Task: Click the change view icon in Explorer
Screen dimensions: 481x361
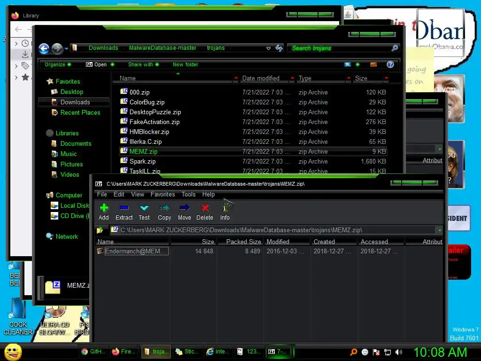Action: point(348,64)
